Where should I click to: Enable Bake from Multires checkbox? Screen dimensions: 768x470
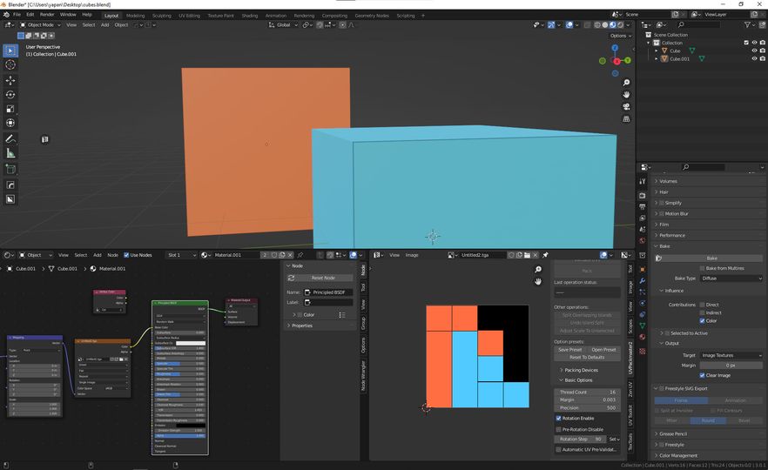click(x=702, y=268)
